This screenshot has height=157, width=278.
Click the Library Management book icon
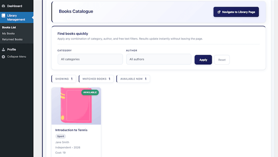pyautogui.click(x=3, y=16)
